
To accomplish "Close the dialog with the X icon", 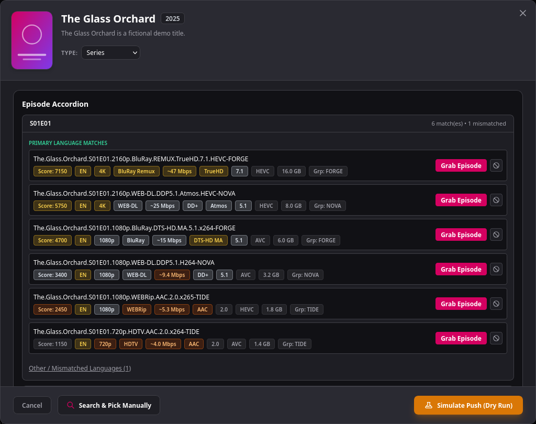I will (523, 13).
